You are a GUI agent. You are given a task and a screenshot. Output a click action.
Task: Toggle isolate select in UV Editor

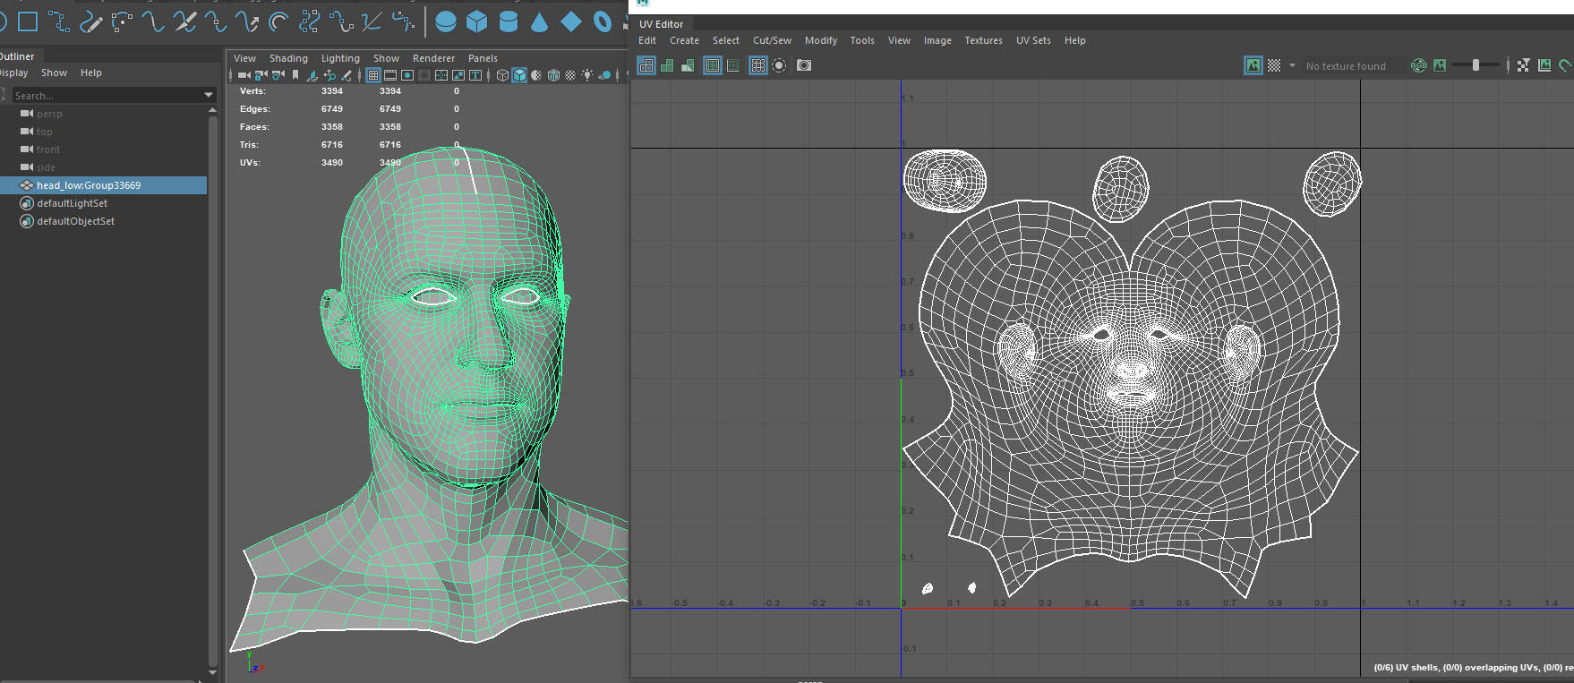tap(779, 65)
